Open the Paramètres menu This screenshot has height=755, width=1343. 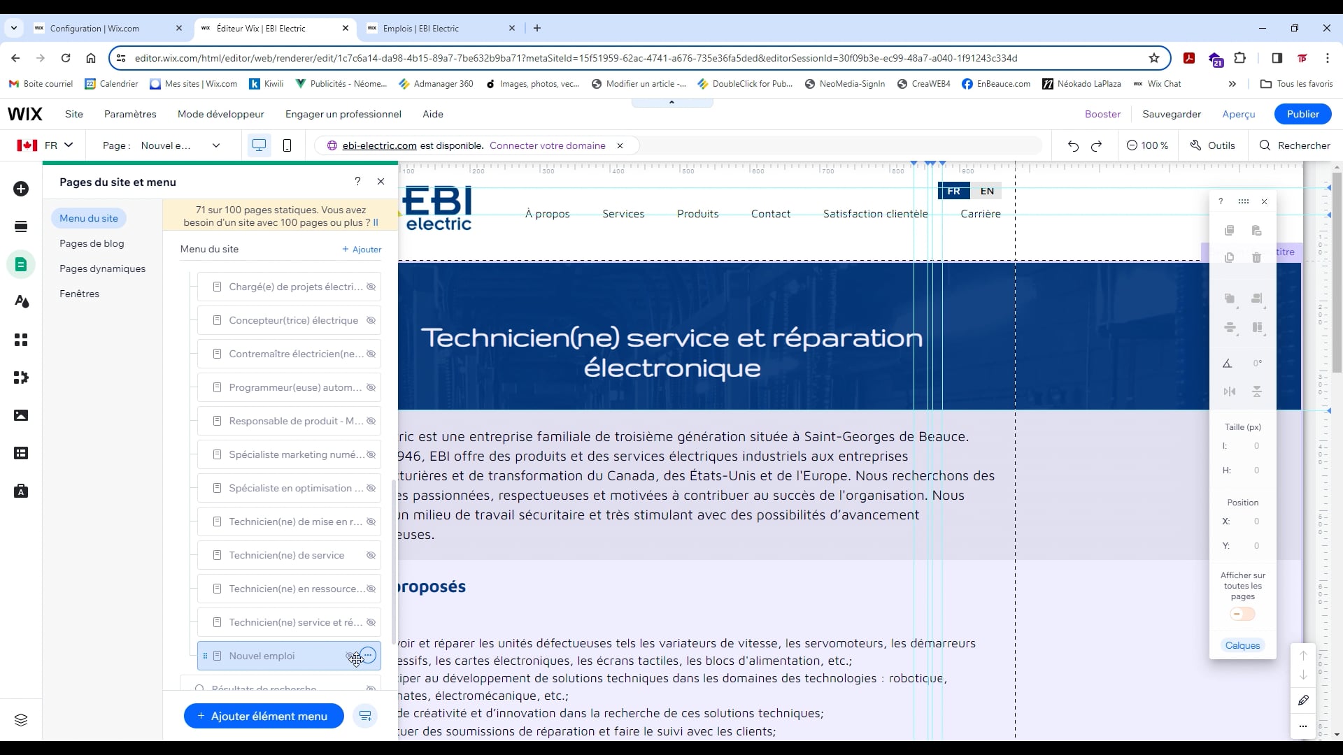pos(130,114)
